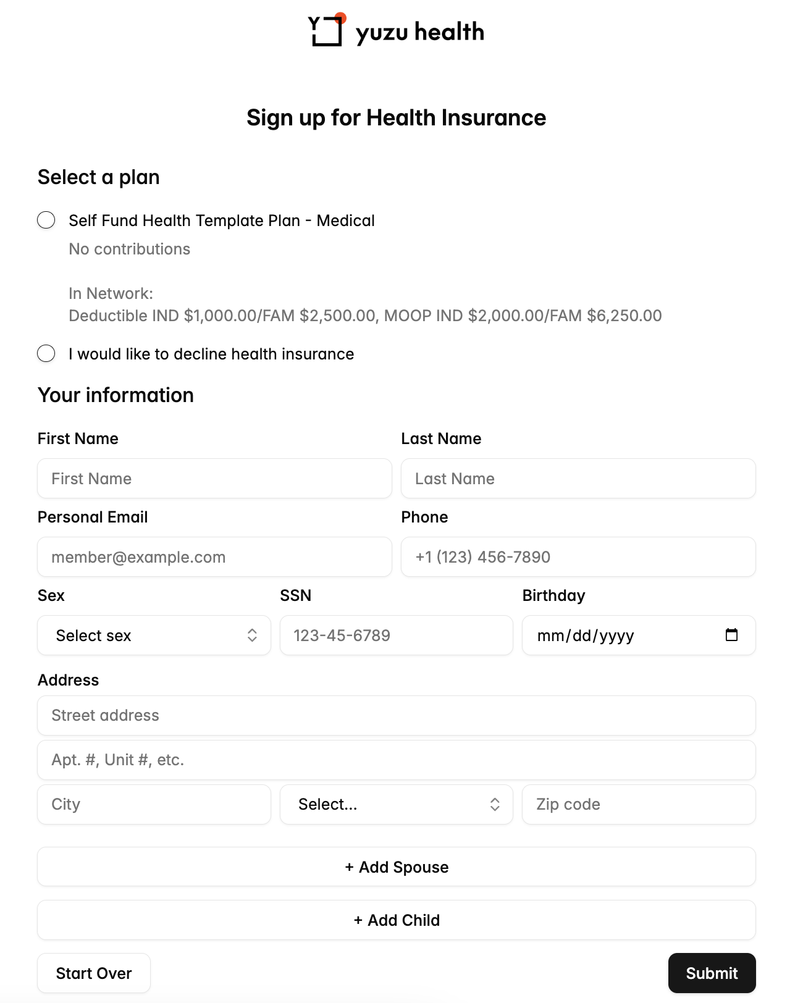The width and height of the screenshot is (803, 1003).
Task: Focus the First Name field
Action: [x=214, y=479]
